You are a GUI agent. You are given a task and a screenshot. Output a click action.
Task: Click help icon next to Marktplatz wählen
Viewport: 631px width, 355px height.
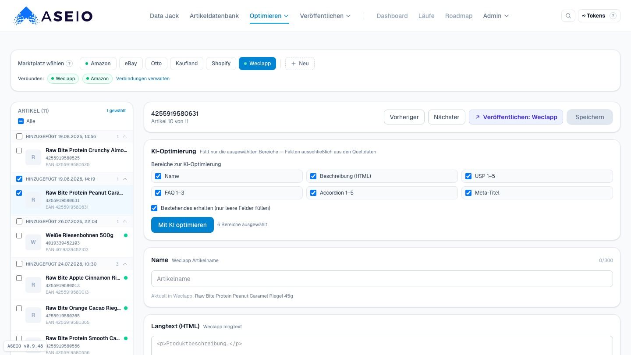click(x=69, y=64)
